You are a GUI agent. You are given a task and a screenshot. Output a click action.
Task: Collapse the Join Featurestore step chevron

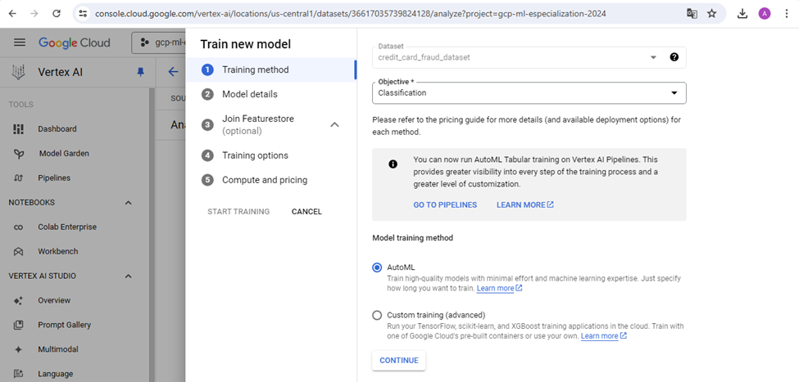pyautogui.click(x=335, y=124)
